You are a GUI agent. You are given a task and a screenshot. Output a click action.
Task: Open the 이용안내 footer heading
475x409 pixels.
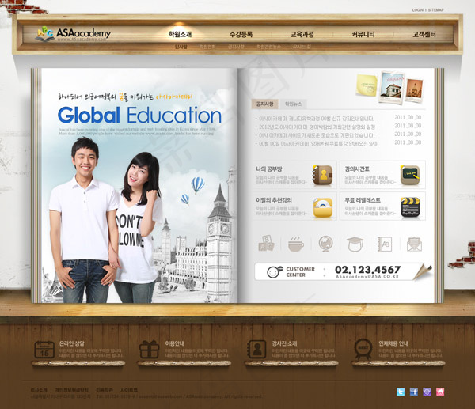[x=175, y=343]
